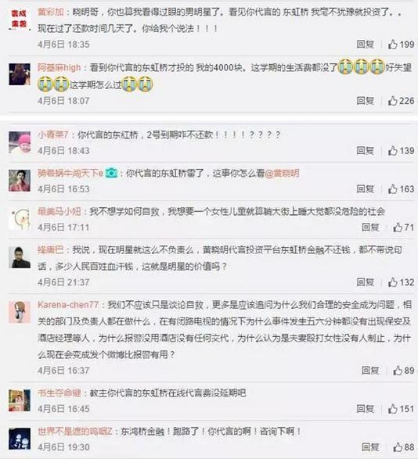Open avatar of the 18:43 commenter
Screen dimensions: 418x459
pos(20,142)
